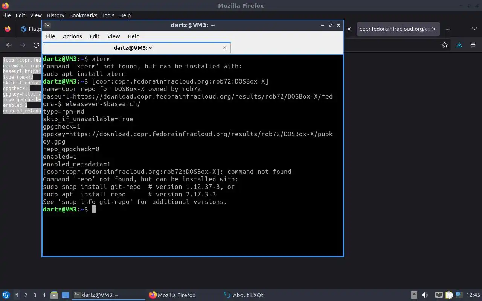Open the Firefox hamburger application menu
The width and height of the screenshot is (482, 301).
[473, 45]
